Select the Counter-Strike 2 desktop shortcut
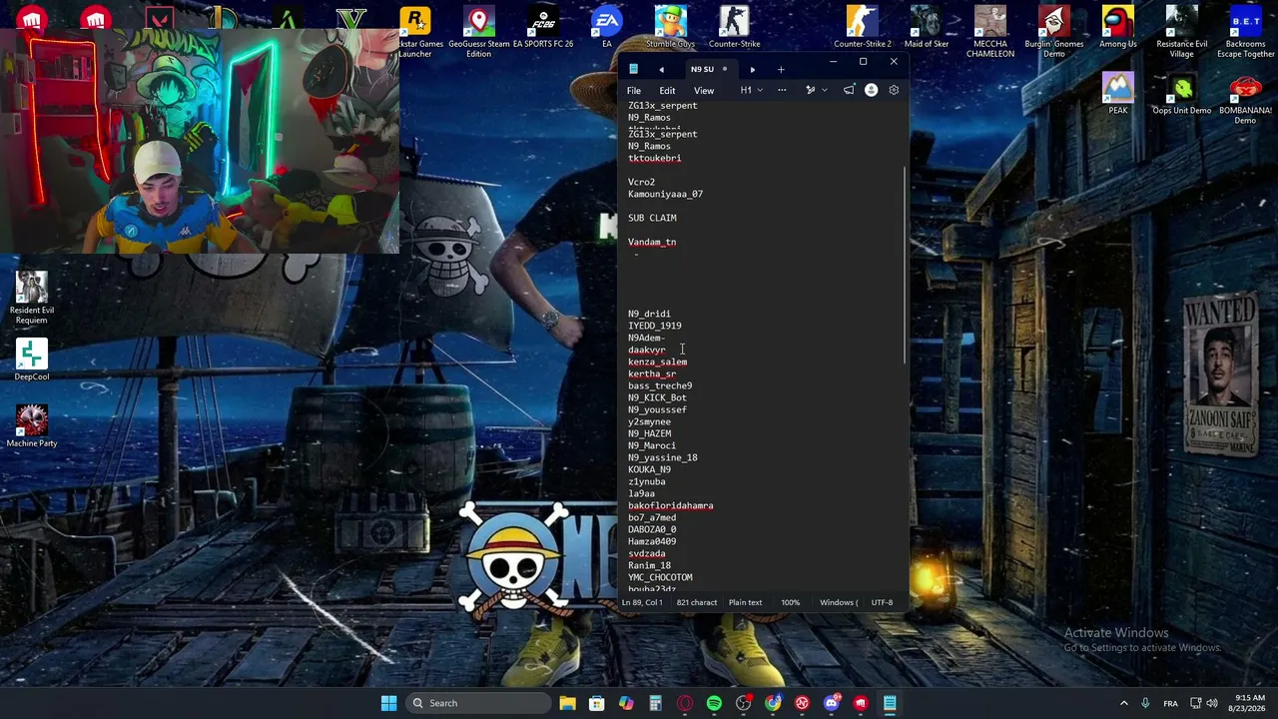The image size is (1278, 719). pos(863,27)
